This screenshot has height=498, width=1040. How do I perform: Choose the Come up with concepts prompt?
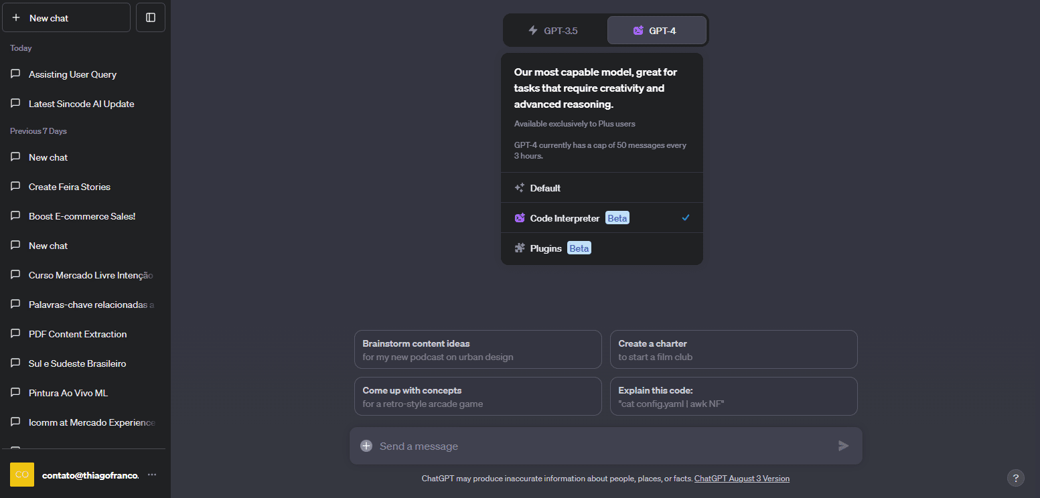pos(478,396)
